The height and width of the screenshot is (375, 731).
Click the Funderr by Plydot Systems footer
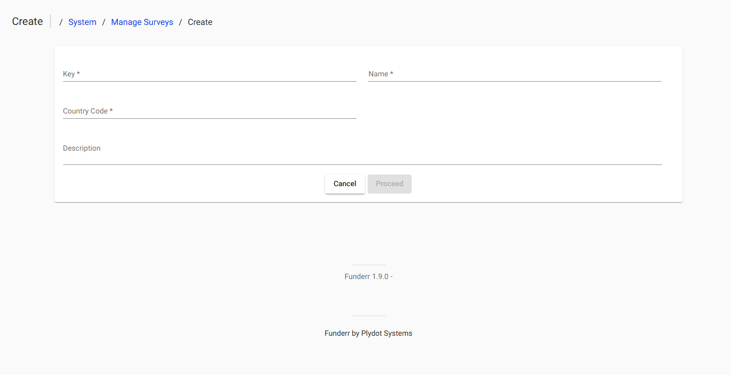[368, 333]
